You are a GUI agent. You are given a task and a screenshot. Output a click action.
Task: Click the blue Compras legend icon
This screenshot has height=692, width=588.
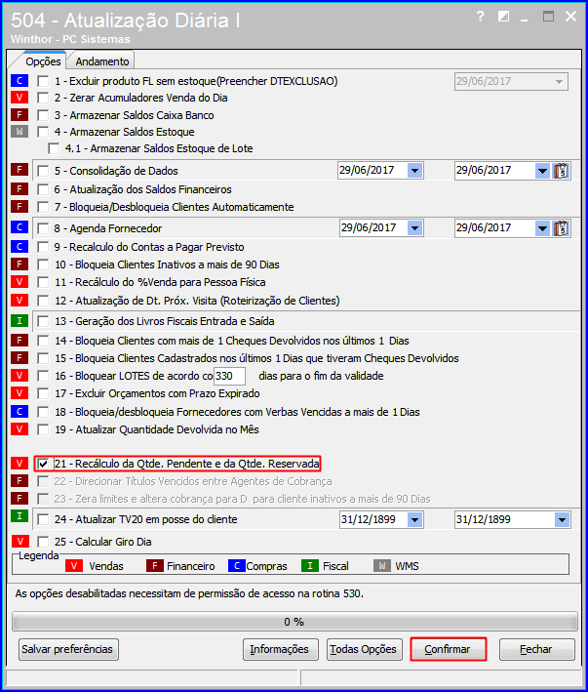coord(237,566)
